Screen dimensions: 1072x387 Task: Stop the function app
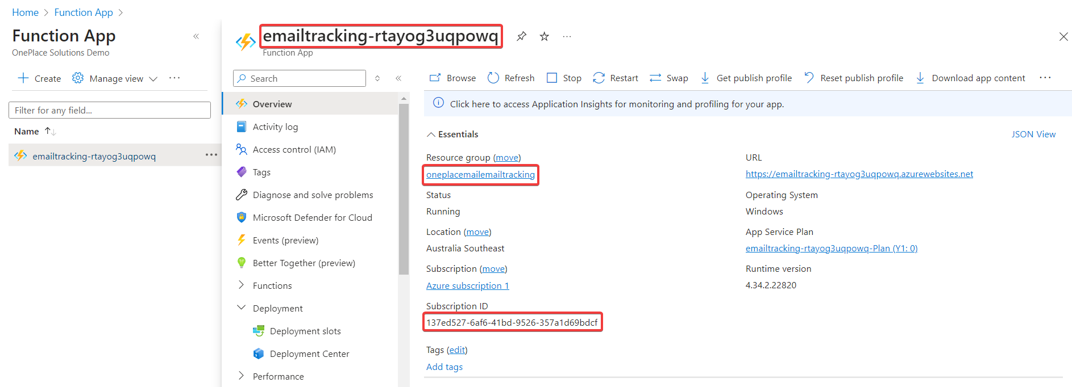pyautogui.click(x=564, y=78)
